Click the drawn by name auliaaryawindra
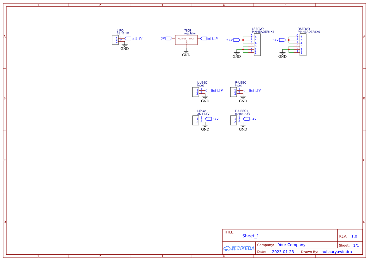The height and width of the screenshot is (261, 369). (x=336, y=252)
